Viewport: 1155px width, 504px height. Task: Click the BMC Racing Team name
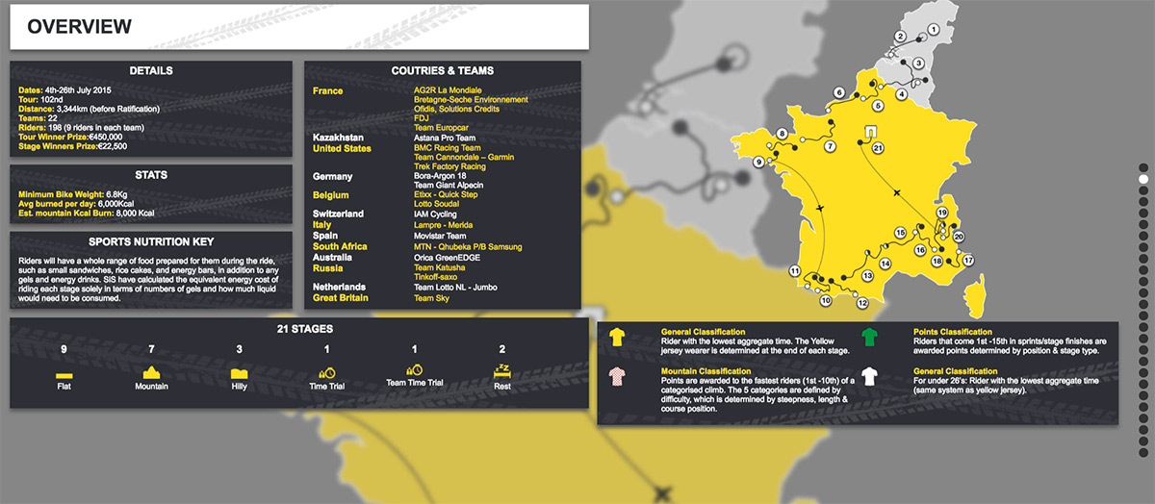click(x=448, y=148)
